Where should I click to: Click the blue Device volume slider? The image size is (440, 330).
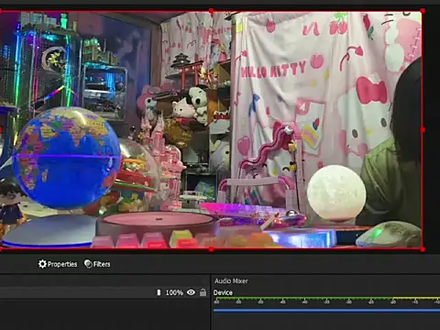pos(326,311)
